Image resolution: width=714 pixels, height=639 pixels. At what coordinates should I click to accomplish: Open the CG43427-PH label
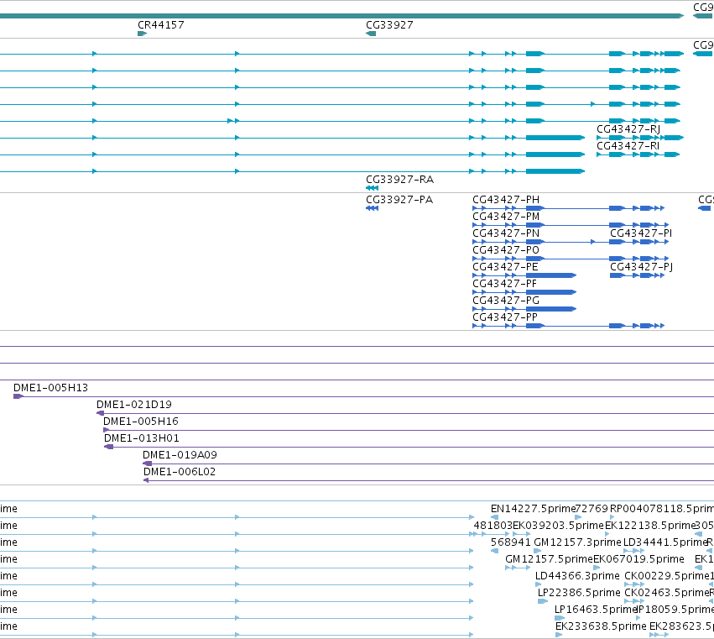506,200
